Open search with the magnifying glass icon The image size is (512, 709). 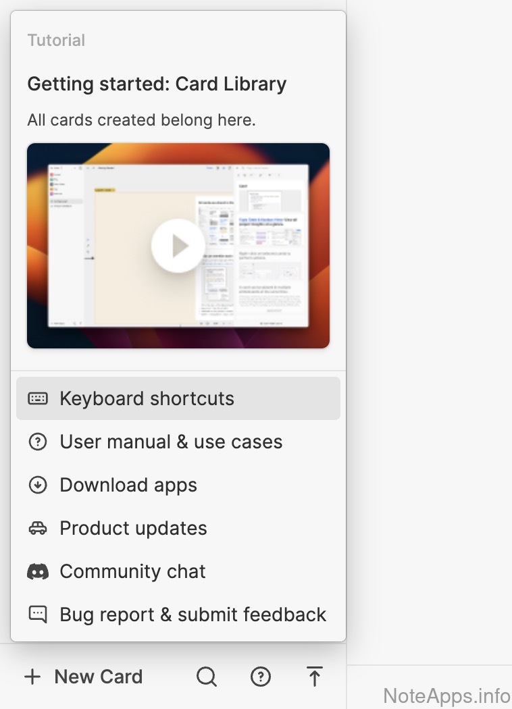point(207,677)
